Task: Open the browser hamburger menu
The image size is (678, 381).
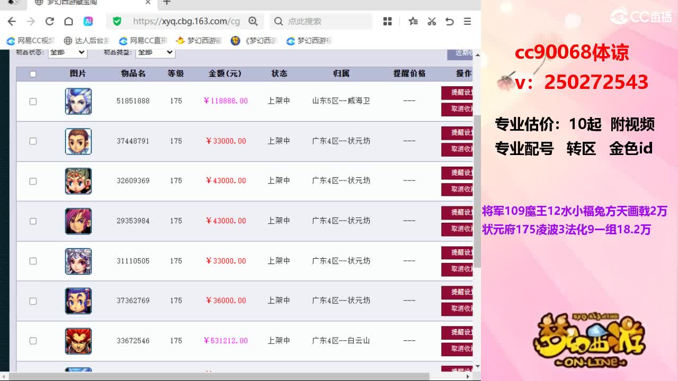Action: click(467, 21)
